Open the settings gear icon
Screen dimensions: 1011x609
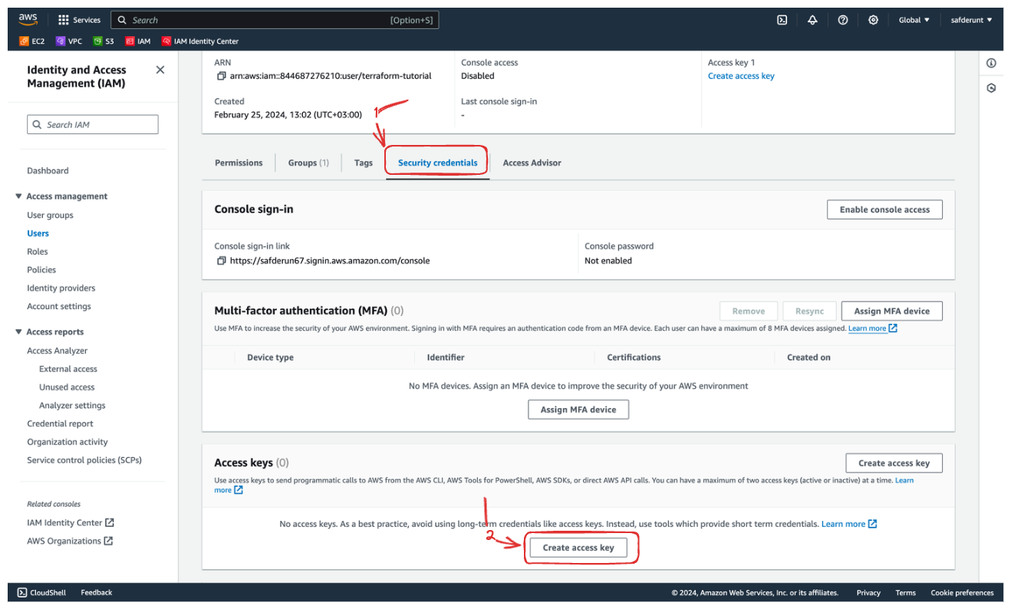(x=873, y=20)
